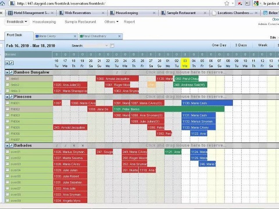Tick the over01 room checkbox
This screenshot has width=279, height=209.
click(x=7, y=152)
